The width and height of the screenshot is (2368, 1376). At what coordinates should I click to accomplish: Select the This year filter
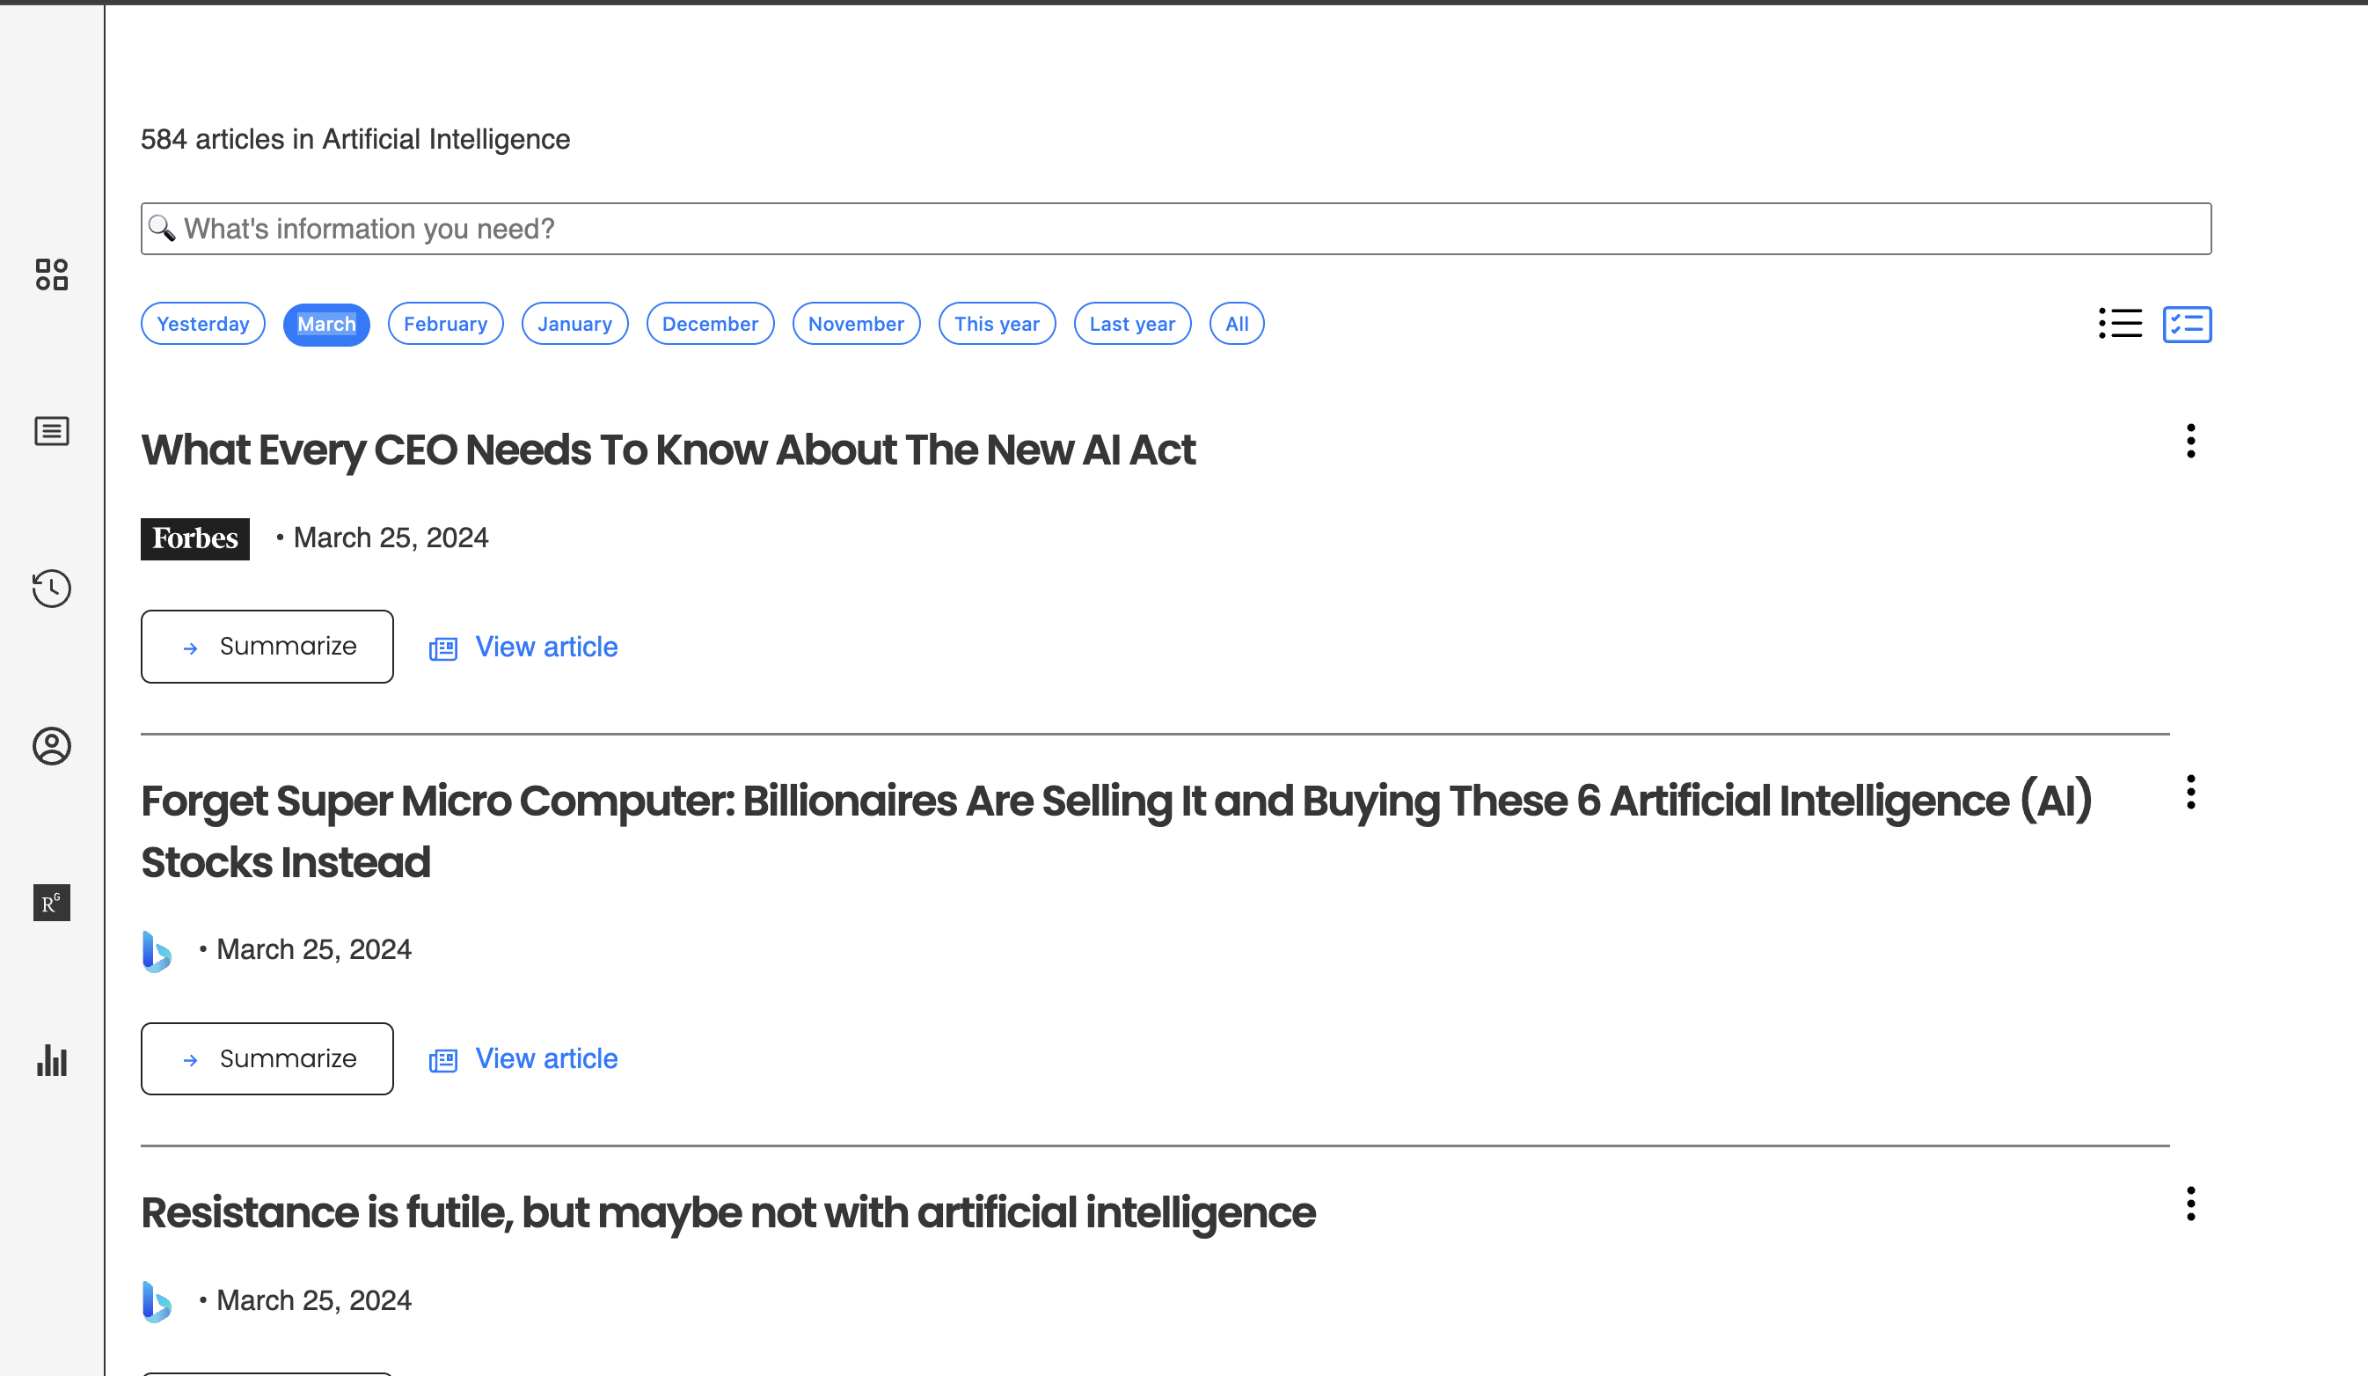[997, 325]
